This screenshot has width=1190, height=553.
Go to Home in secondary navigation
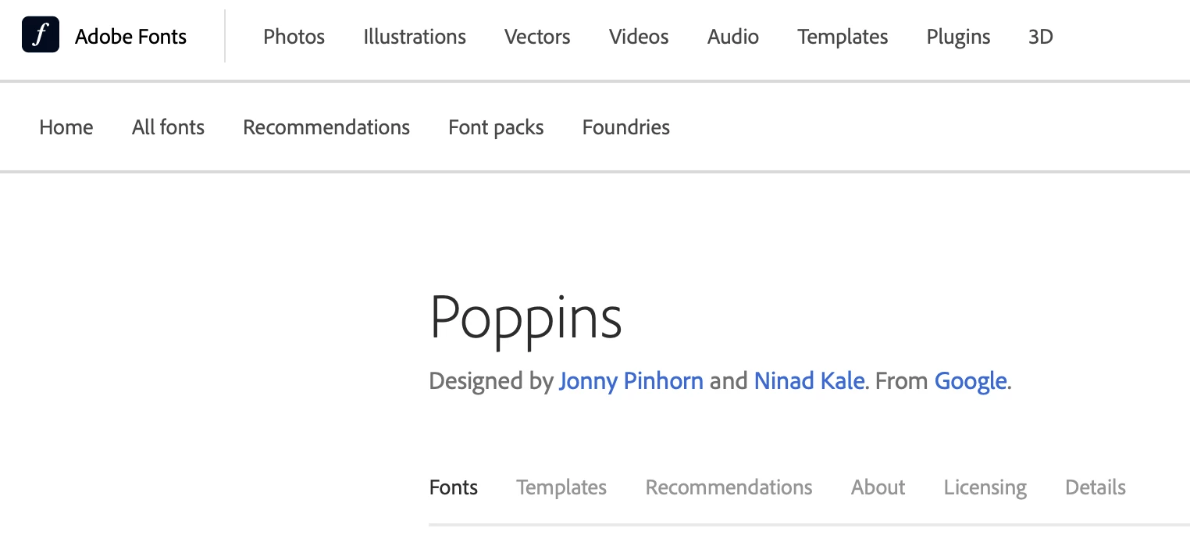tap(66, 127)
